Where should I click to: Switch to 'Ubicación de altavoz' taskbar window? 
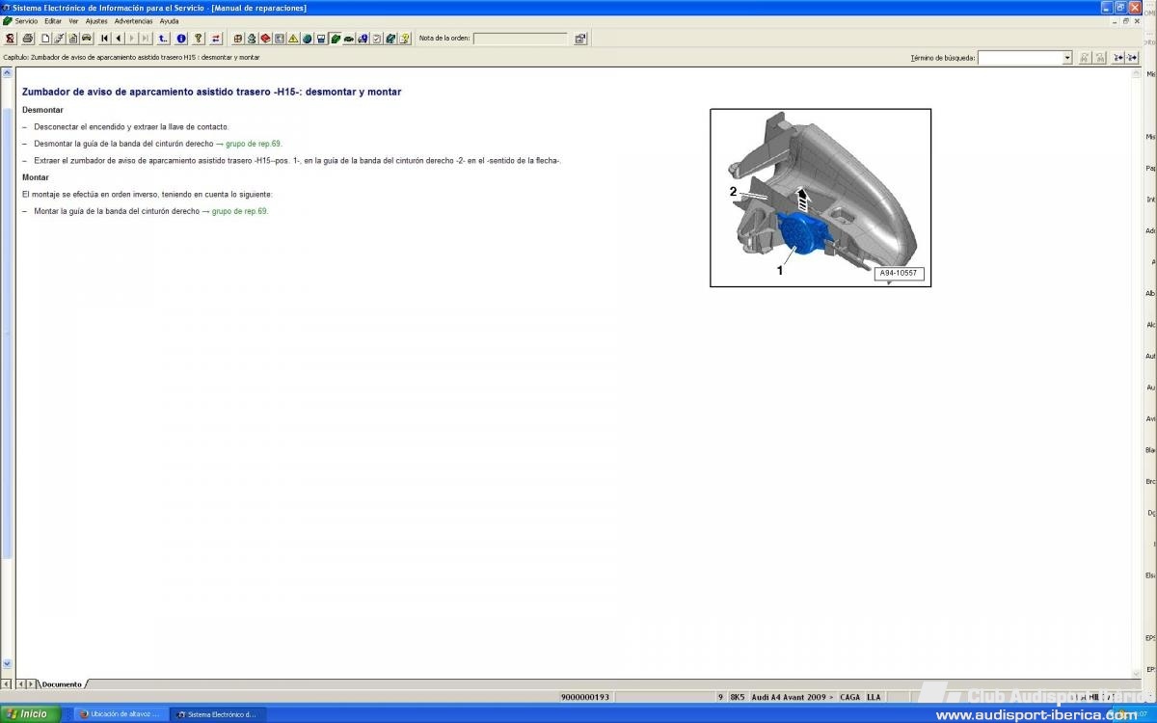[120, 714]
